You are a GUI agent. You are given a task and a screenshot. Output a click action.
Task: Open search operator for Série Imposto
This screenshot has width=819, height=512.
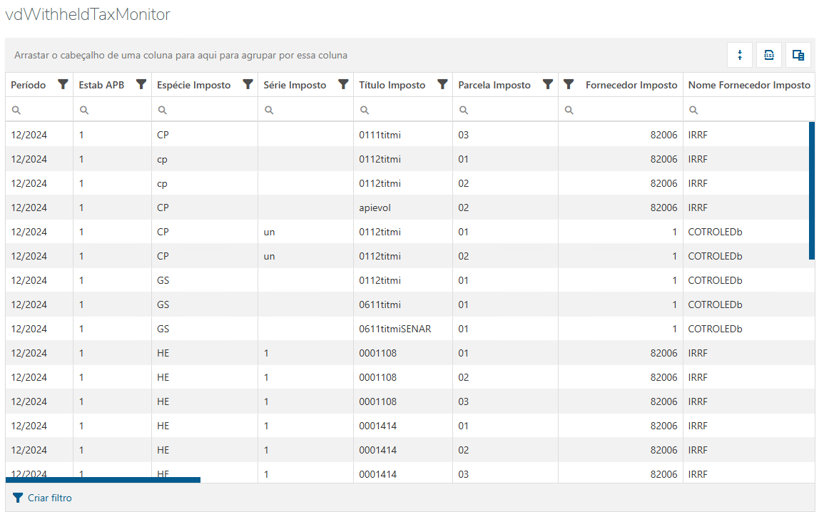(270, 110)
